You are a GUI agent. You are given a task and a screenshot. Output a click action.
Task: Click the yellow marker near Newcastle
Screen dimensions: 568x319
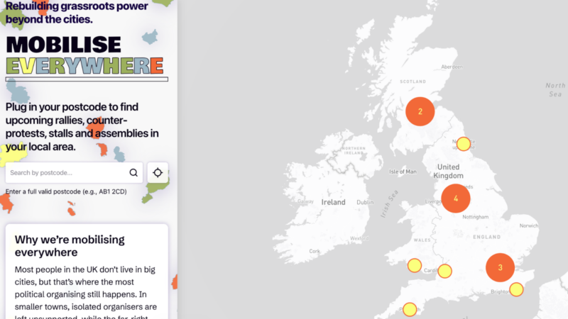[x=463, y=144]
